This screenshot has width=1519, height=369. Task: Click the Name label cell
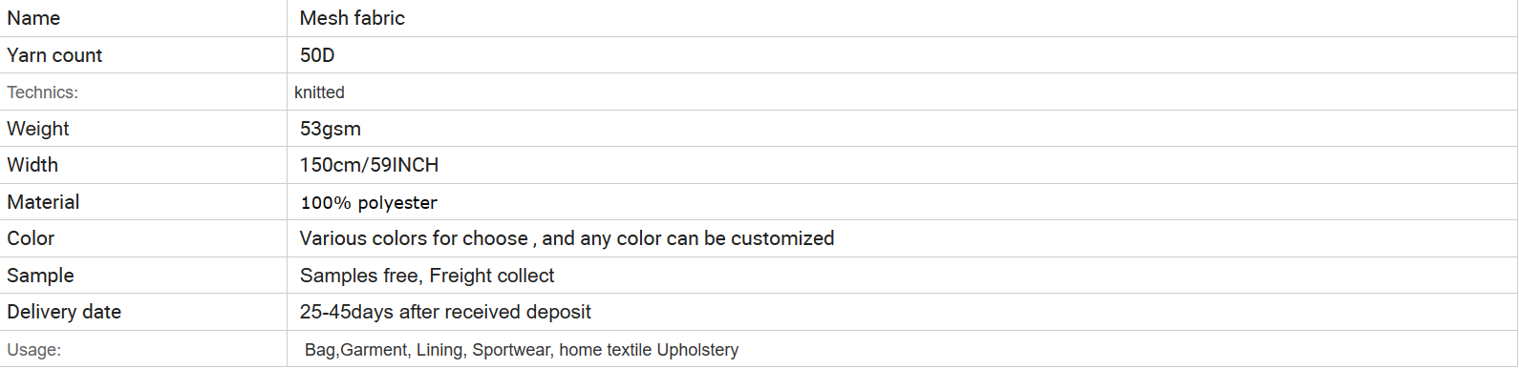143,18
